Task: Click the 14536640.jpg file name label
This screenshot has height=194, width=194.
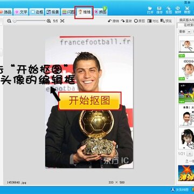Action: (17, 183)
